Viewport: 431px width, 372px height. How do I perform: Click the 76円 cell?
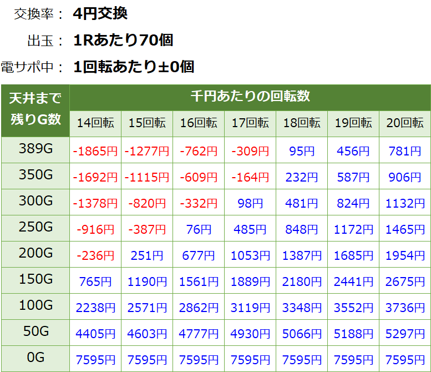tap(199, 228)
